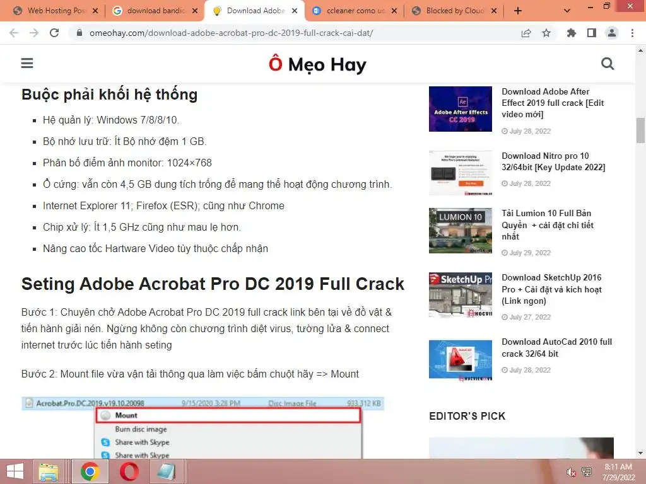Image resolution: width=646 pixels, height=484 pixels.
Task: Click the LUMION 10 thumbnail image
Action: click(x=460, y=231)
